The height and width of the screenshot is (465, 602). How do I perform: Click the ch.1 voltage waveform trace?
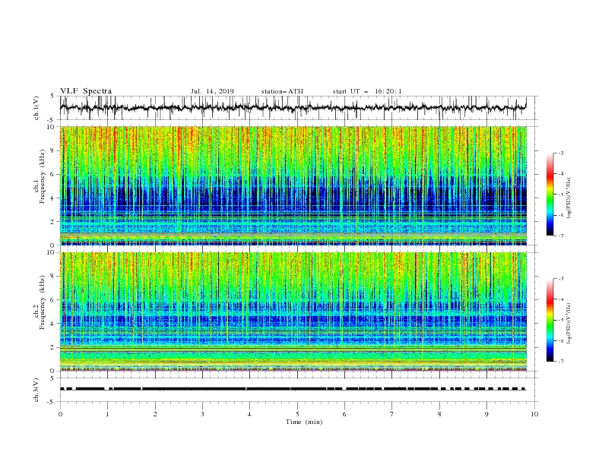click(x=293, y=108)
